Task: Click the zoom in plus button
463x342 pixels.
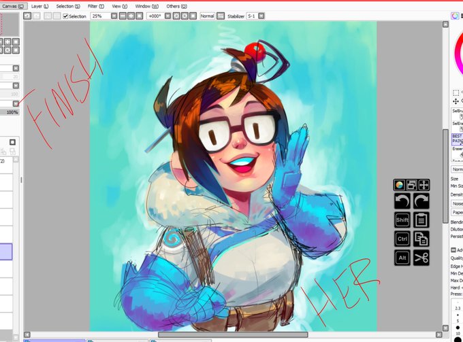Action: [131, 16]
